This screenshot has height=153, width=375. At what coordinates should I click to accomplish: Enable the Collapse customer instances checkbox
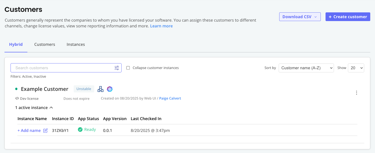click(x=128, y=68)
